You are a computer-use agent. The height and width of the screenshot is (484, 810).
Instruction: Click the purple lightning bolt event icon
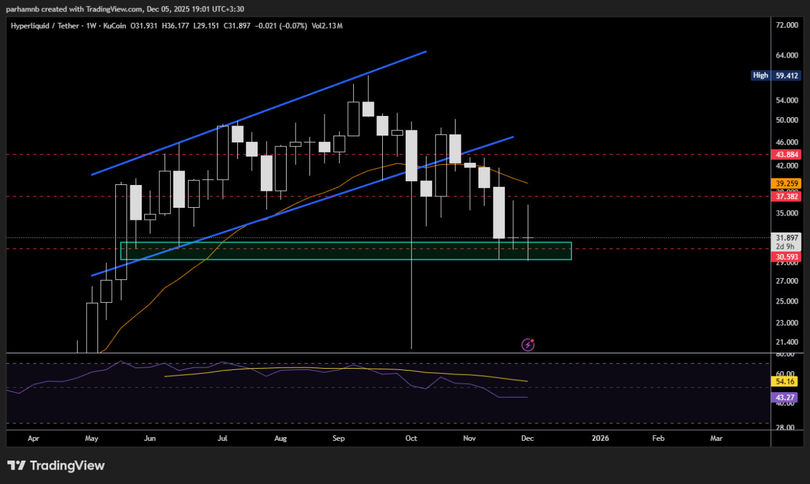click(528, 345)
